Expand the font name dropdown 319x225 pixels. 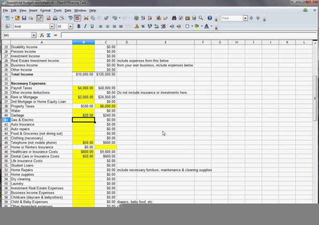point(52,26)
